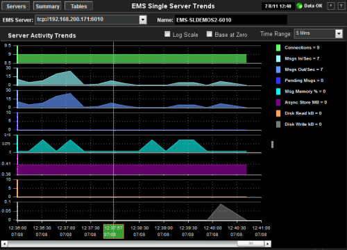Viewport: 347px width, 250px height.
Task: Enable the Log Scale checkbox
Action: pos(167,34)
